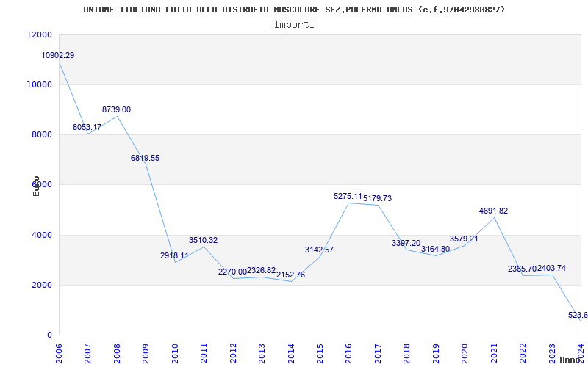The height and width of the screenshot is (367, 588).
Task: Select the 3142.57 value label
Action: 319,250
